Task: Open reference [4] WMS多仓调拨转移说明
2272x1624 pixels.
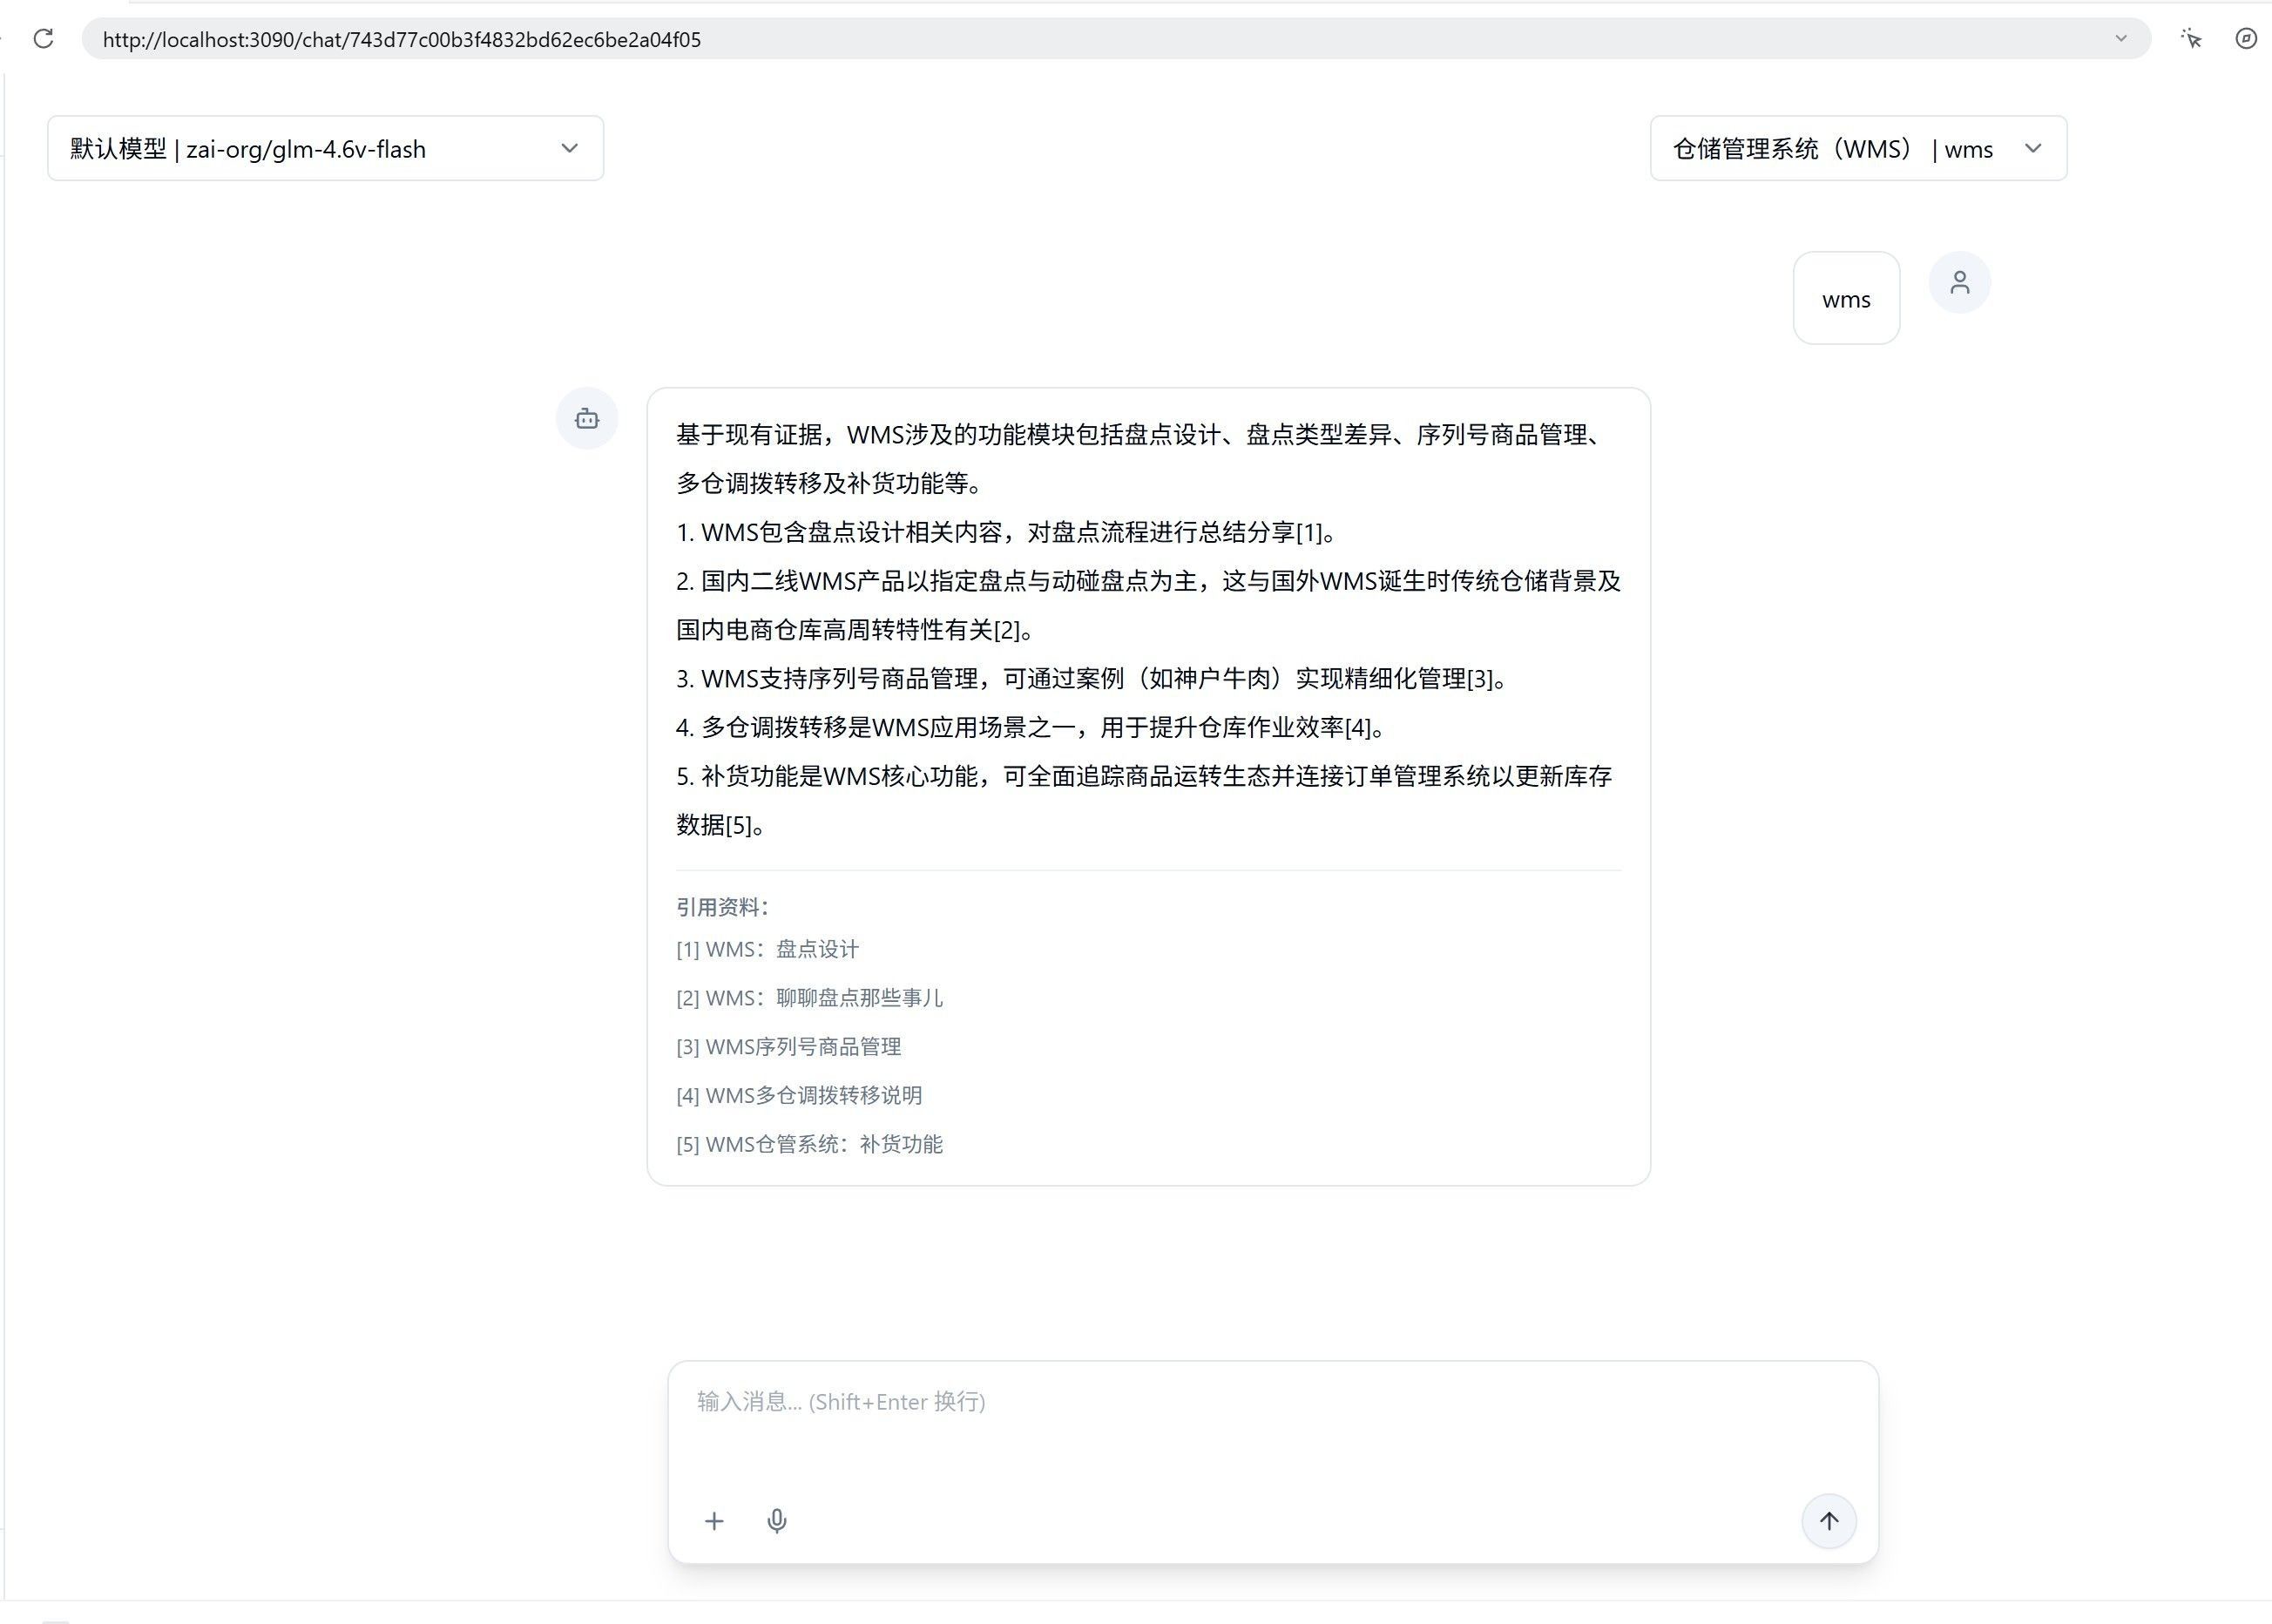Action: tap(799, 1096)
